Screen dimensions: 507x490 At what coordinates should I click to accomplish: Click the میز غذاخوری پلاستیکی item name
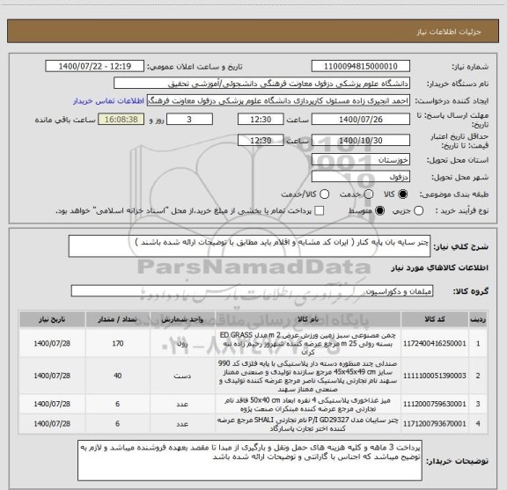coord(308,405)
